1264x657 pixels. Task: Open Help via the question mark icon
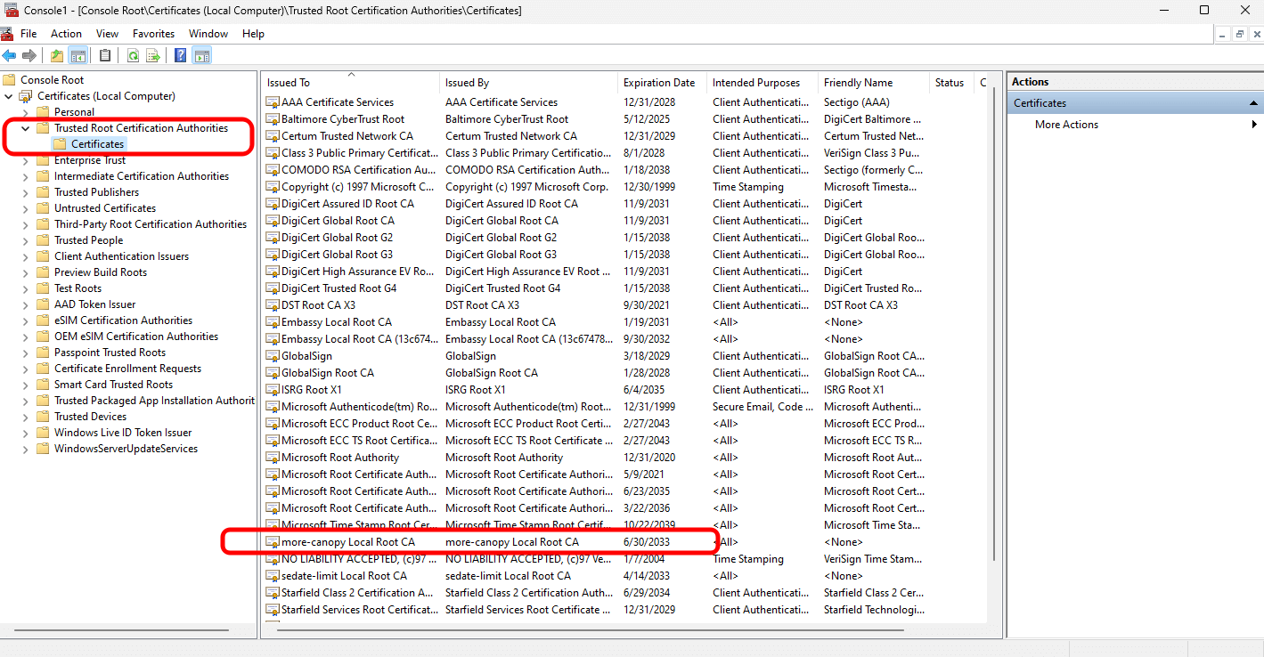click(x=180, y=56)
